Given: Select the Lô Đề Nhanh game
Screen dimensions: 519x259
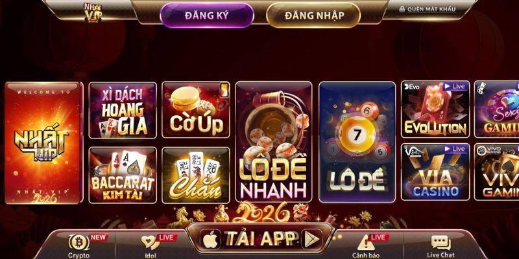Looking at the screenshot, I should [x=274, y=142].
